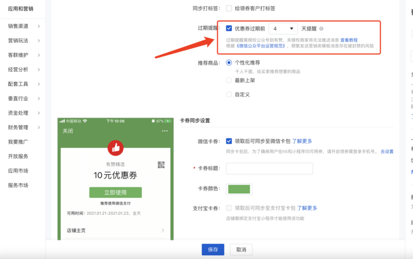Expand 资金处理 sidebar menu

tap(24, 113)
